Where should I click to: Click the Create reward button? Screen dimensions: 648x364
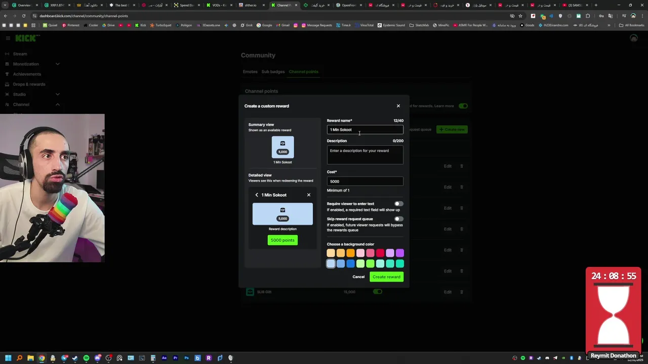(x=386, y=277)
